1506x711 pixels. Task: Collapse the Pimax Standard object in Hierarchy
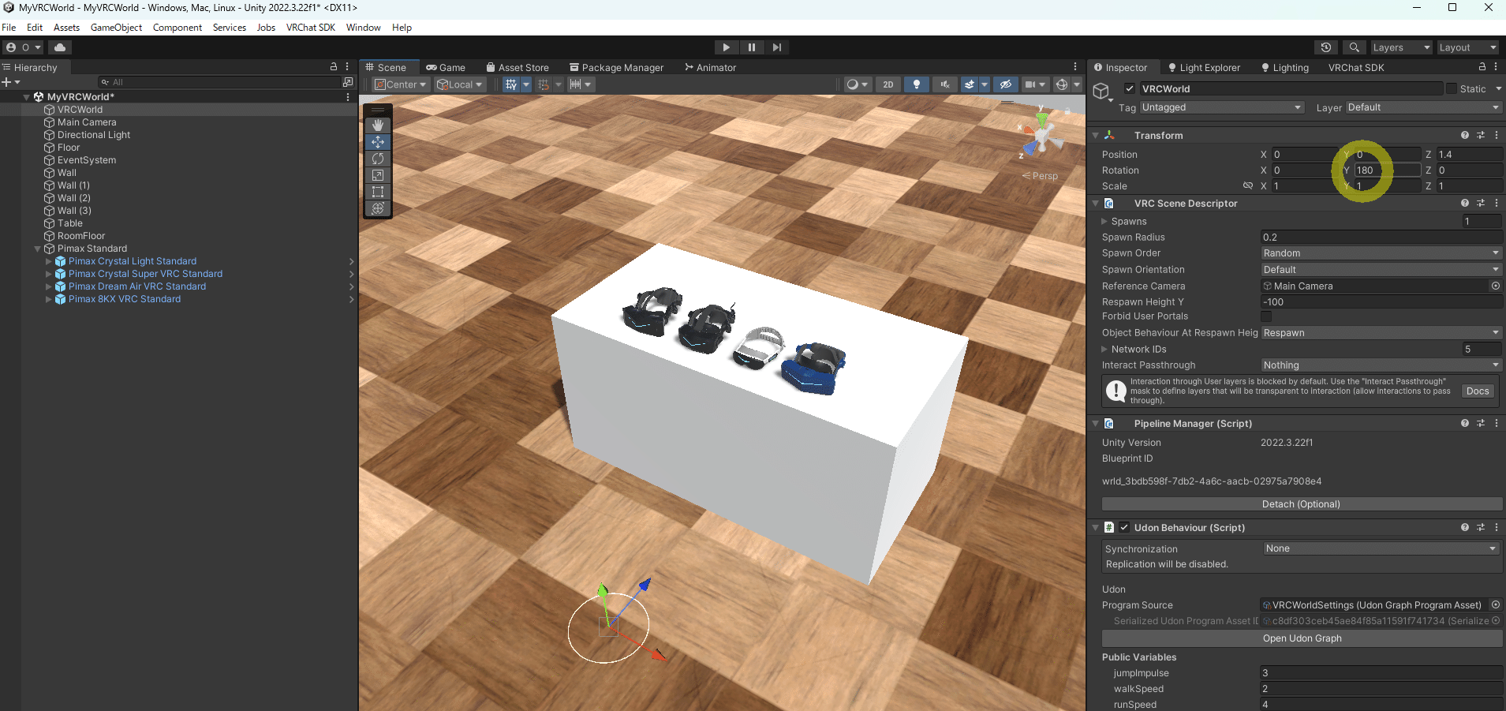37,249
